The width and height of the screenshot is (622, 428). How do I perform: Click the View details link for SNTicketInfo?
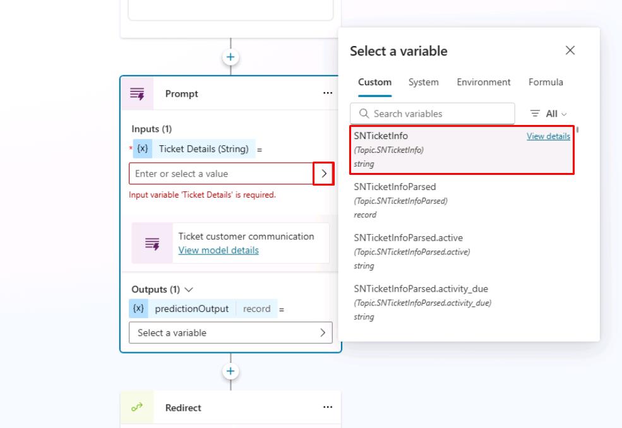547,136
